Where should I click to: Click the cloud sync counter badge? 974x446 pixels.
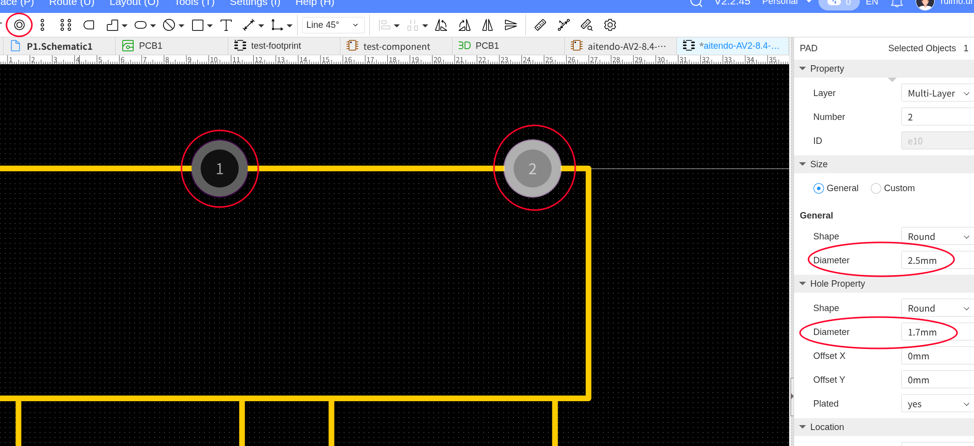(x=839, y=3)
